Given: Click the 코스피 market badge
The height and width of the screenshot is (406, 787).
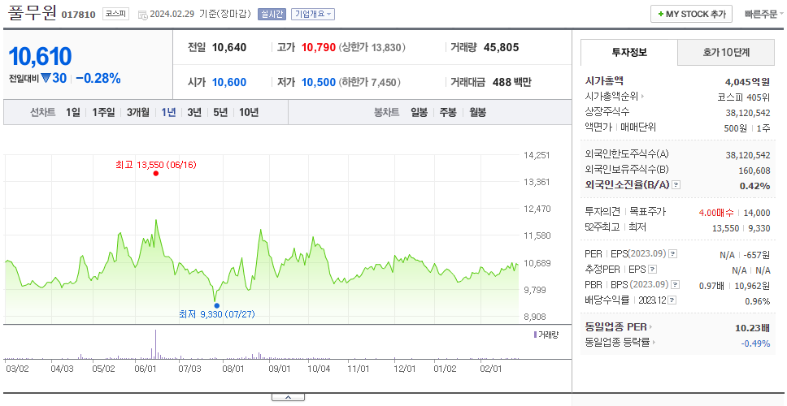Looking at the screenshot, I should click(x=116, y=14).
